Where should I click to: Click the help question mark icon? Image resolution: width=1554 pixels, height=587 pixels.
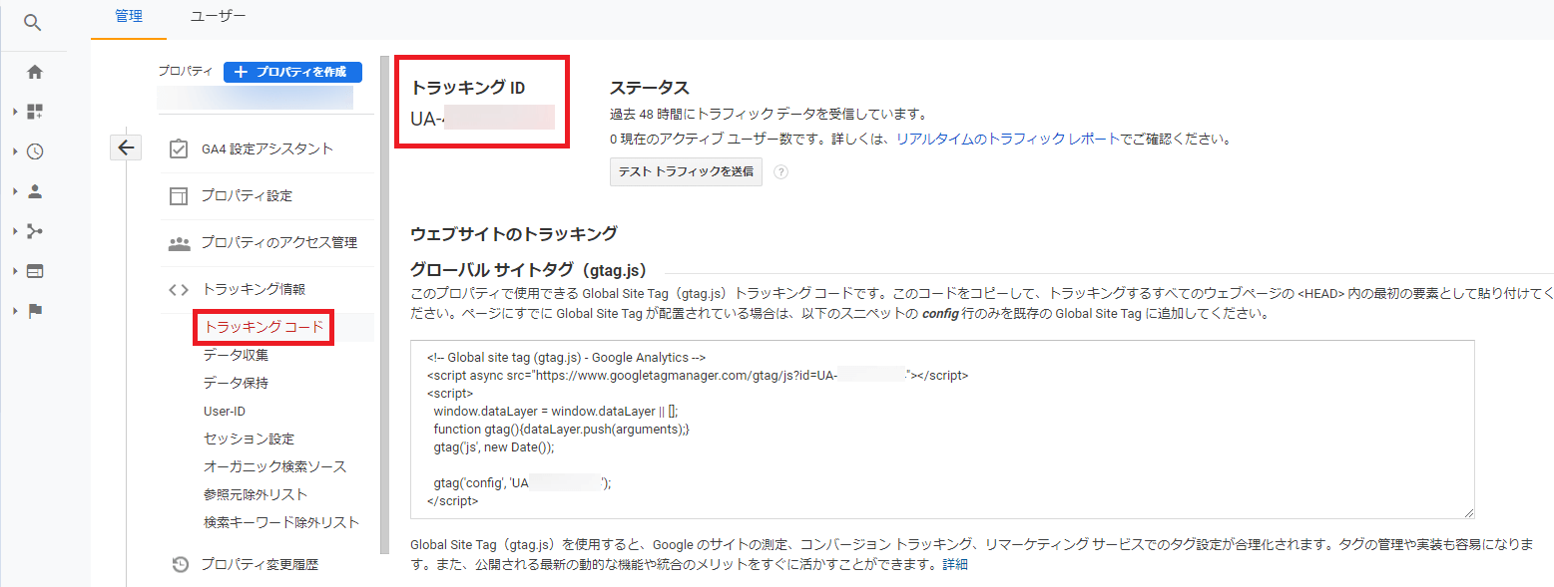pyautogui.click(x=780, y=171)
